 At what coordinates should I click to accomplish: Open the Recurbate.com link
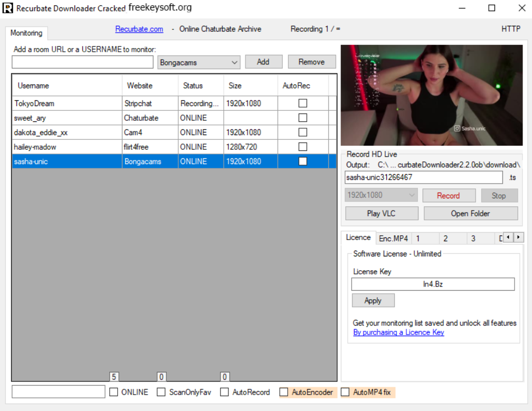[x=139, y=29]
